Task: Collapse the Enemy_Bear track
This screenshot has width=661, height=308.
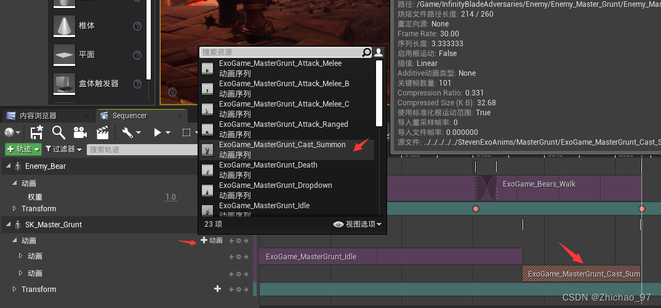Action: coord(9,166)
